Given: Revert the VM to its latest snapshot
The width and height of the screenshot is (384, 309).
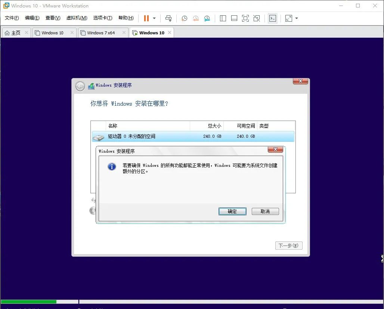Looking at the screenshot, I should (x=195, y=18).
